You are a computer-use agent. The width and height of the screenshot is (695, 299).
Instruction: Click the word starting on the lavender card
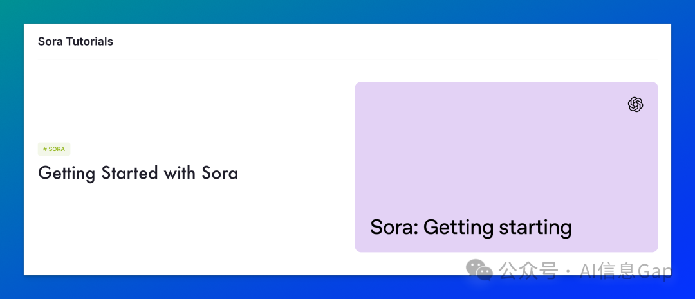pyautogui.click(x=535, y=228)
